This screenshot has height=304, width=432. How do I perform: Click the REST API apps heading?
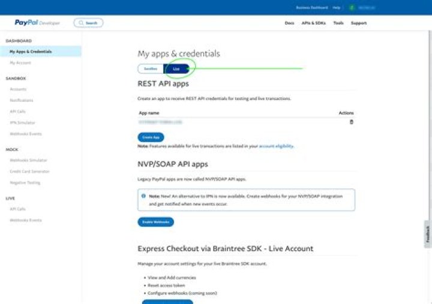tap(163, 83)
